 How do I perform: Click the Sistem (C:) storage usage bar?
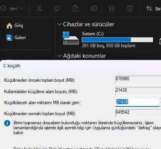tap(118, 40)
